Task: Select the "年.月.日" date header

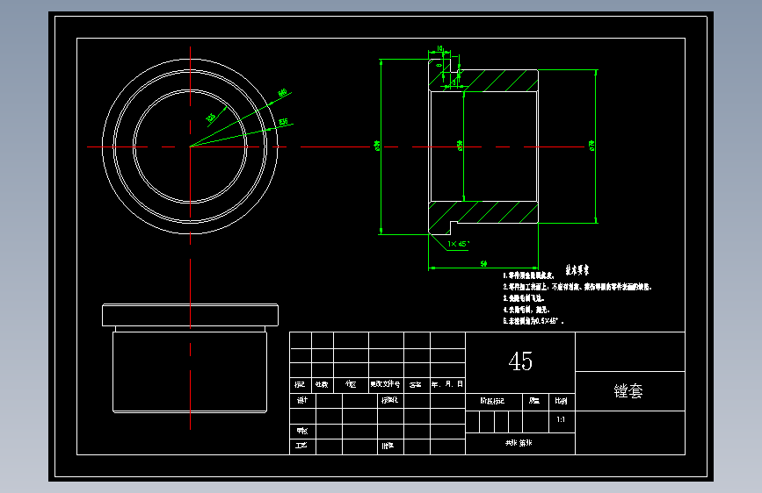Action: 447,384
